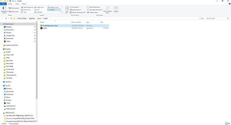Screen dimensions: 231x125
Task: Sort by the Size column header
Action: (104, 22)
